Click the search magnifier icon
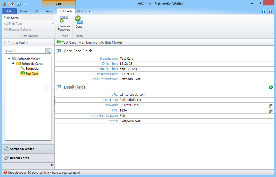Viewport: 276px width, 177px height. (x=48, y=51)
